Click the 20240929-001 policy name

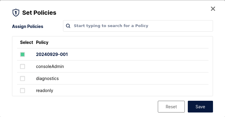(52, 54)
